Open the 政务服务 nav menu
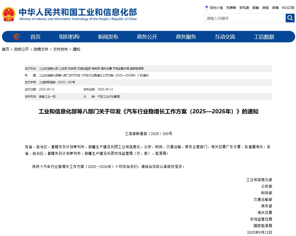The image size is (296, 236). 186,37
